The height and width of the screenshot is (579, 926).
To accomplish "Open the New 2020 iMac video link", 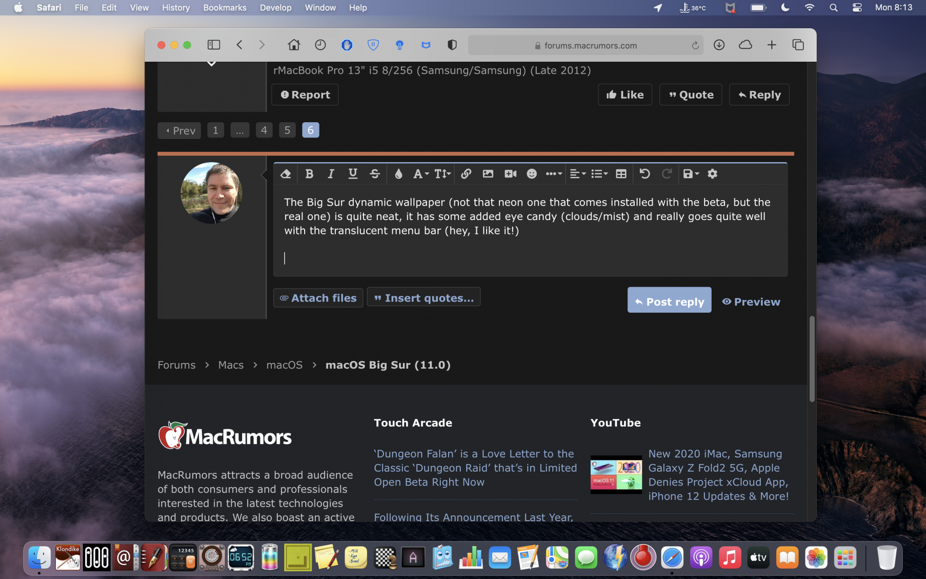I will point(718,475).
